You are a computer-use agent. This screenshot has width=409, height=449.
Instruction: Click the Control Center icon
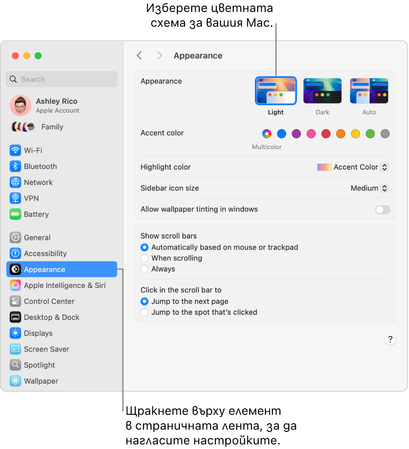(x=15, y=301)
